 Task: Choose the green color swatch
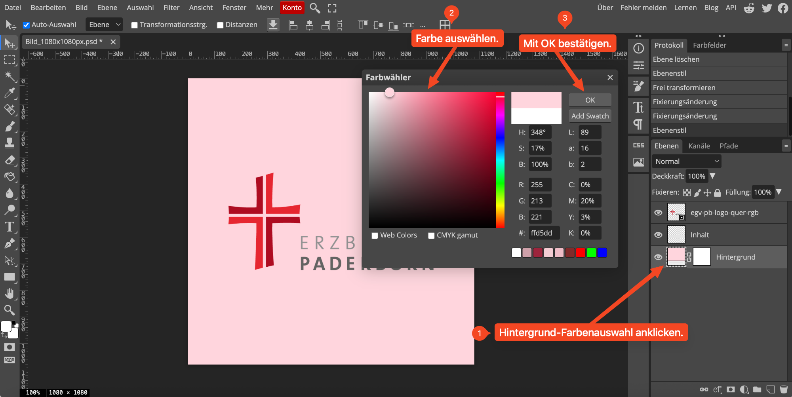click(x=591, y=253)
